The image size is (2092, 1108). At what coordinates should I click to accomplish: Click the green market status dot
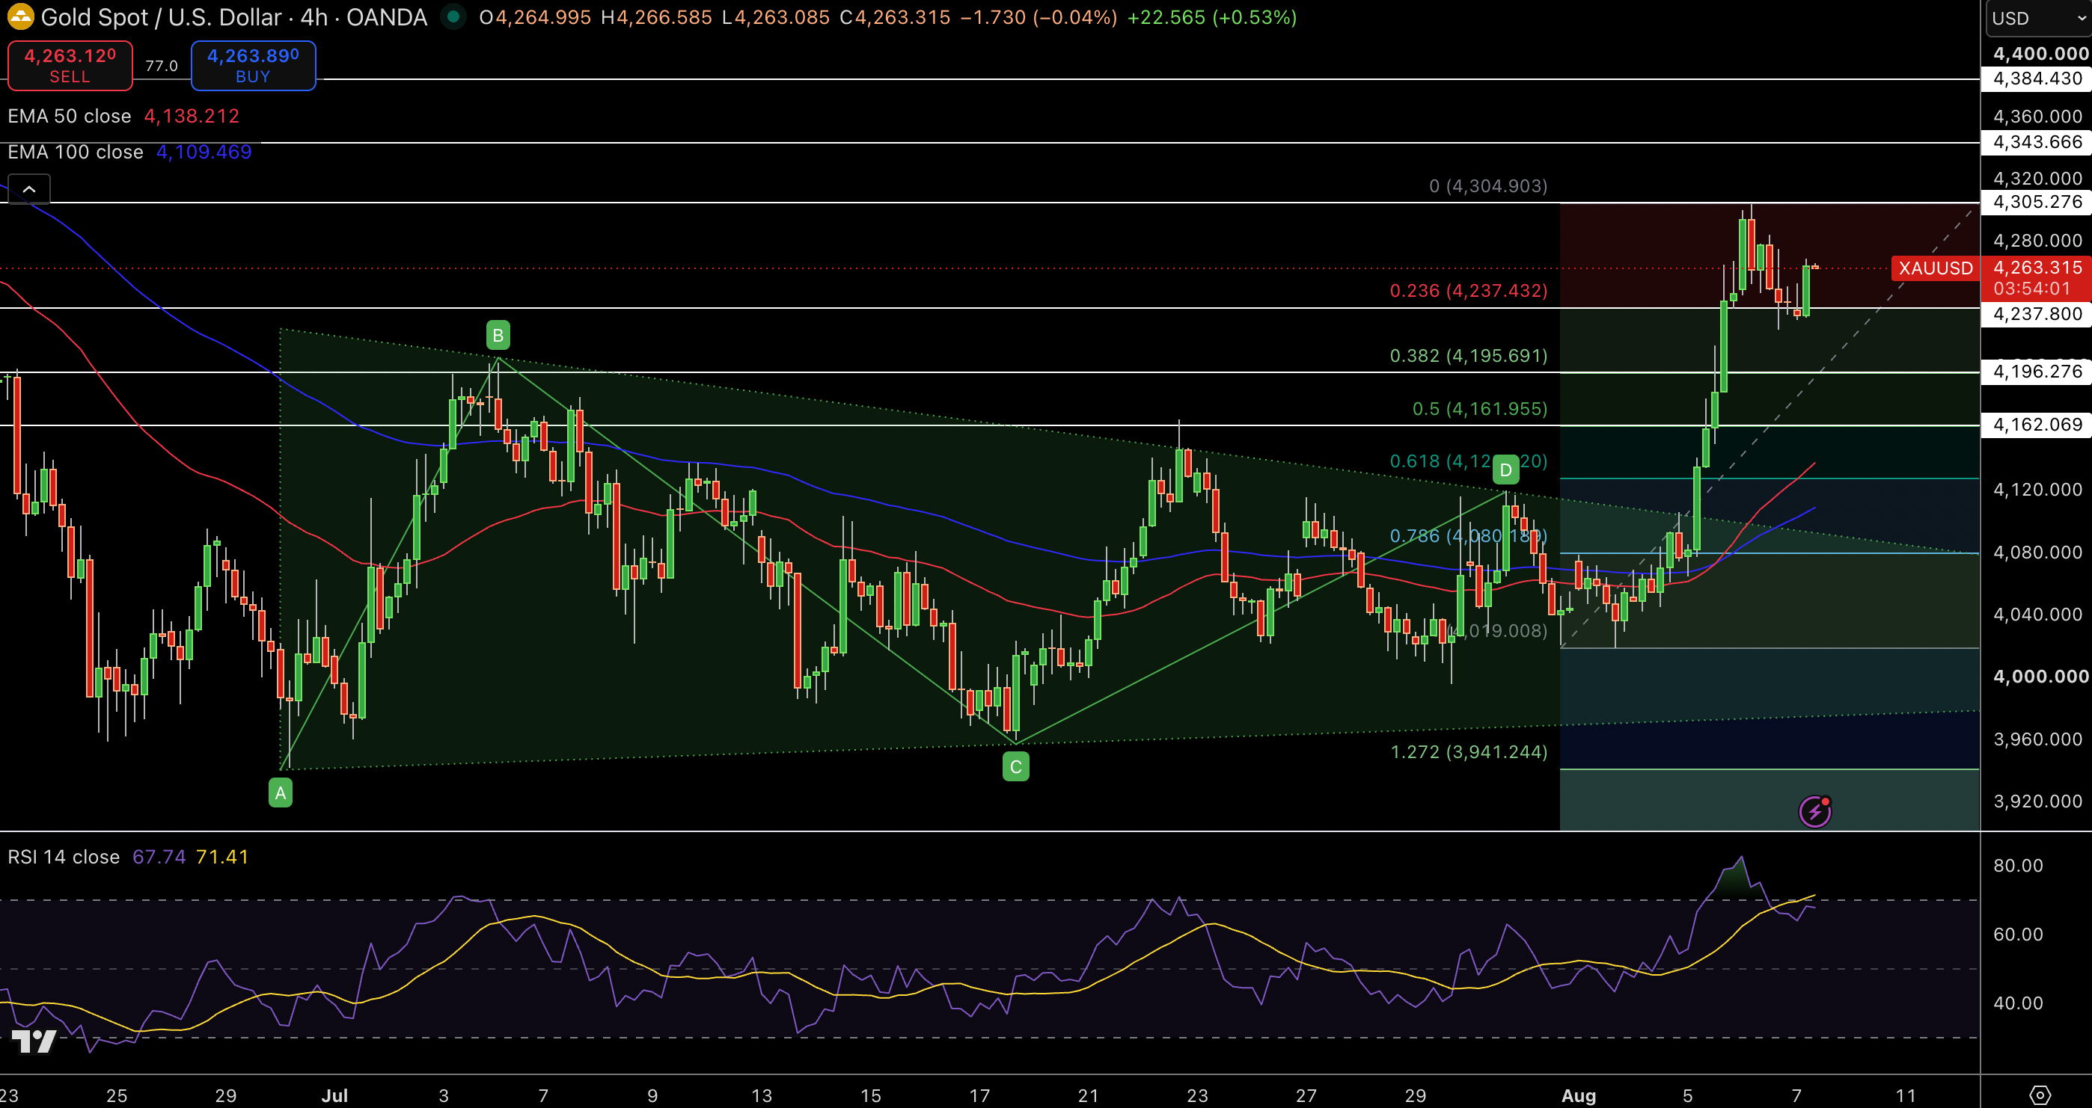(453, 16)
